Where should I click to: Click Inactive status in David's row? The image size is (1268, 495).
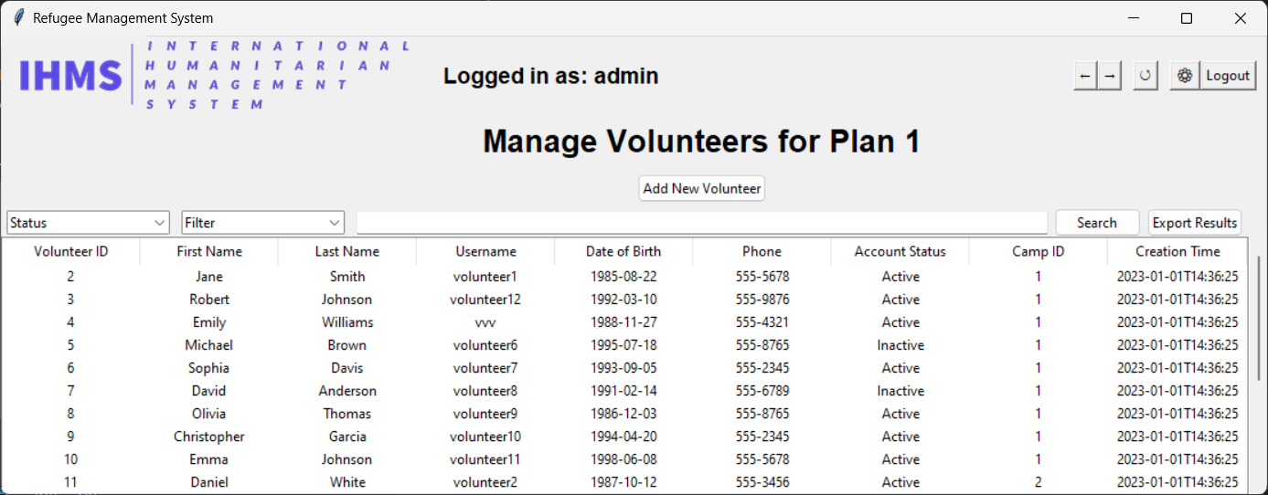coord(900,391)
